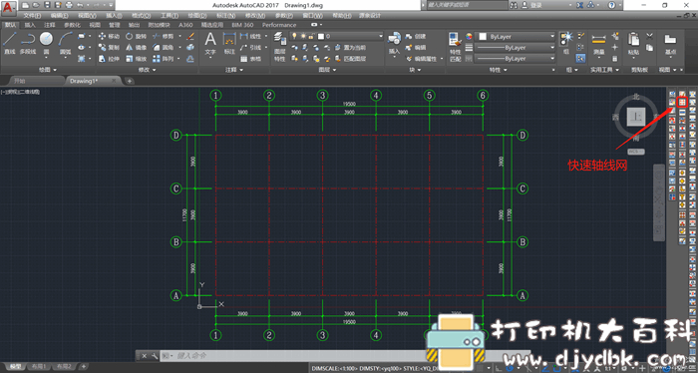Screen dimensions: 698x373
Task: Switch to the A360 ribbon tab
Action: point(185,25)
